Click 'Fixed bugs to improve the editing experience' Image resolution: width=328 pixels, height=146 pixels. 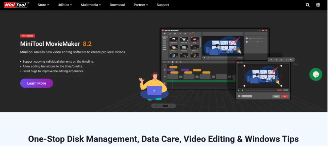tap(53, 71)
